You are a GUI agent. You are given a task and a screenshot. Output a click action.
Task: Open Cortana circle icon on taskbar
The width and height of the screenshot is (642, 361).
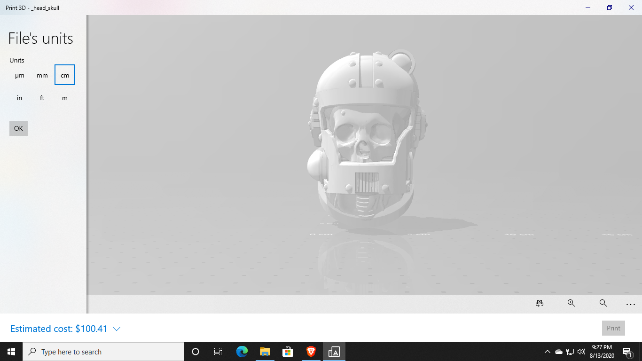(196, 352)
